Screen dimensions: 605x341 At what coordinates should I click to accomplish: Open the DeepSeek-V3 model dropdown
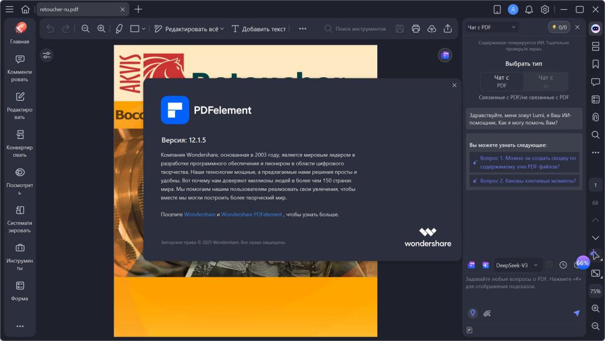[516, 265]
